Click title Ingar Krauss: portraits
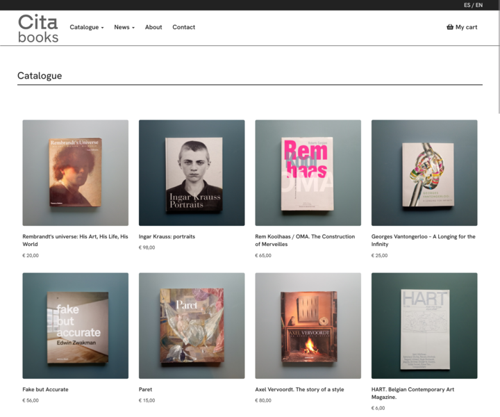The height and width of the screenshot is (417, 500). [167, 236]
